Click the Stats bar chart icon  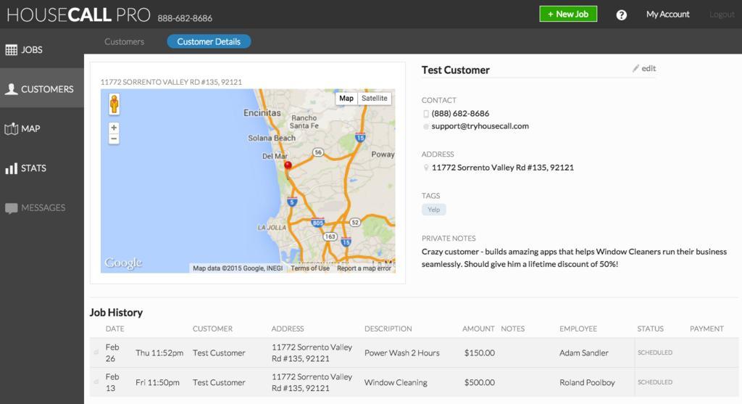tap(12, 168)
